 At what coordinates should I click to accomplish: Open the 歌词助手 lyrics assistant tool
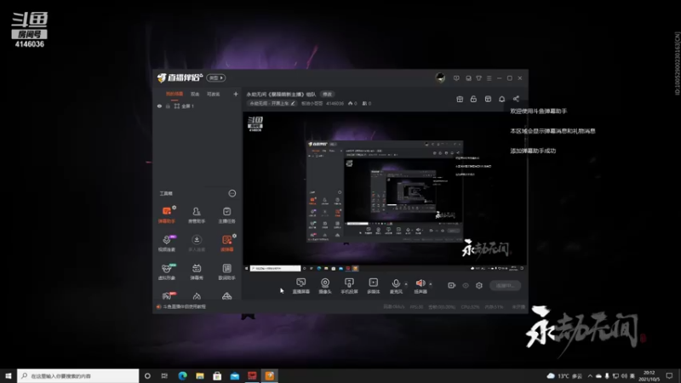pyautogui.click(x=226, y=271)
